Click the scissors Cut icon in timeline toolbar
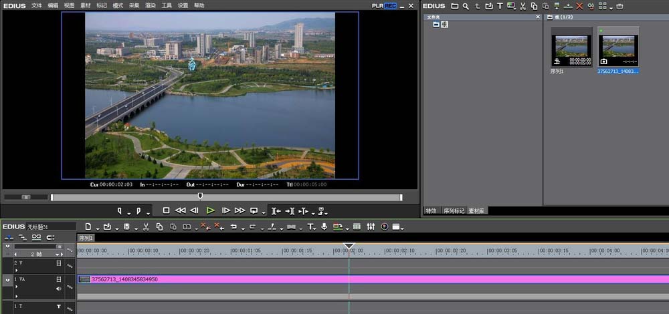This screenshot has width=669, height=314. pyautogui.click(x=147, y=227)
